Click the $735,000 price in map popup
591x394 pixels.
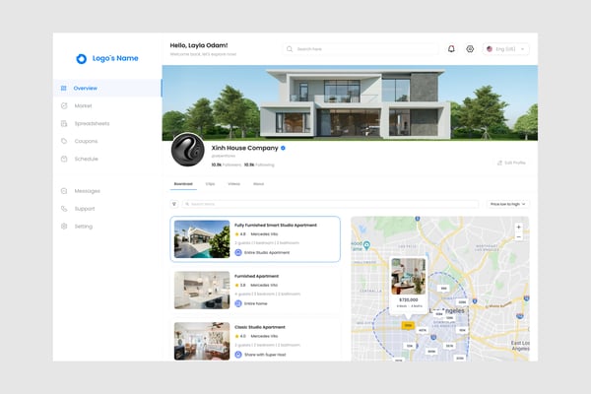tap(409, 299)
